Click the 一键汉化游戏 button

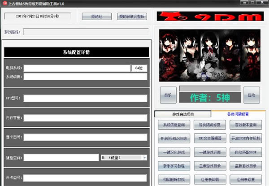point(174,152)
